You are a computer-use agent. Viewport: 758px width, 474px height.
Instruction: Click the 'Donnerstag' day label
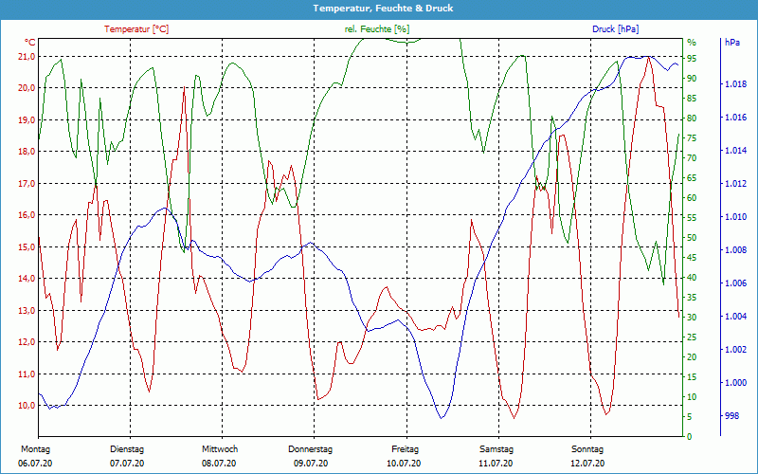(x=311, y=449)
